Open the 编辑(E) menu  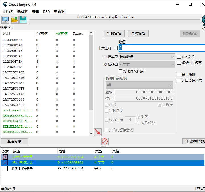[22, 12]
